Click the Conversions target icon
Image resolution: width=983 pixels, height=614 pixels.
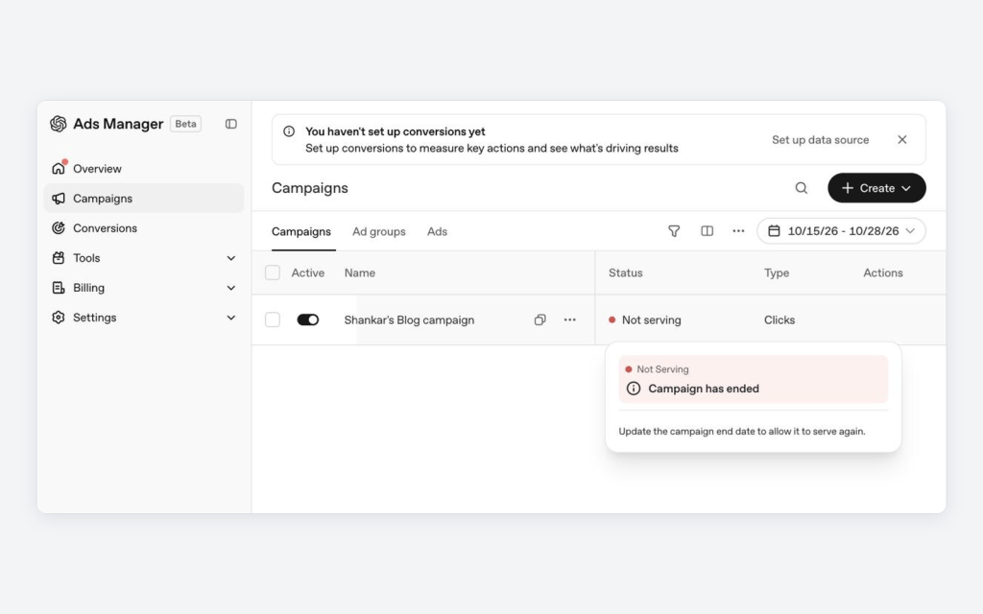[59, 228]
